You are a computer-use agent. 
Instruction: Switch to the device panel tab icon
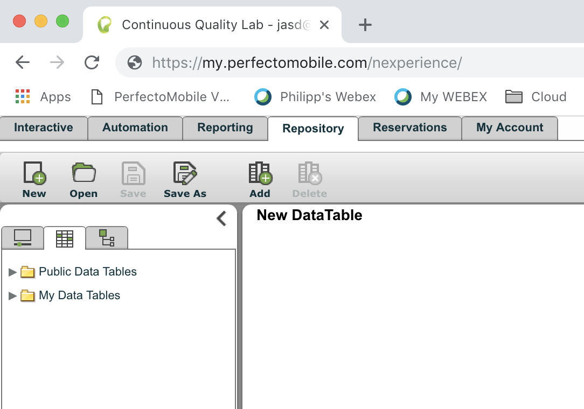[22, 238]
